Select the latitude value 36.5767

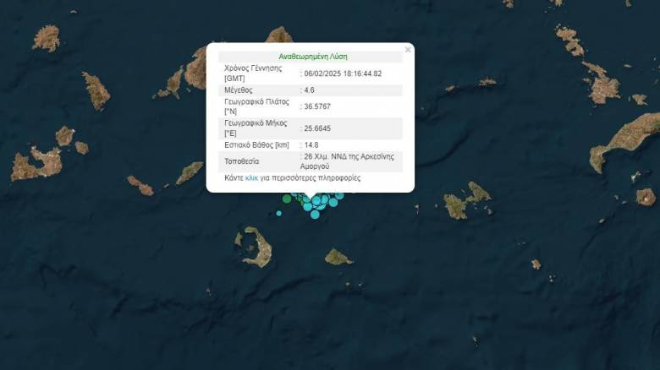317,106
